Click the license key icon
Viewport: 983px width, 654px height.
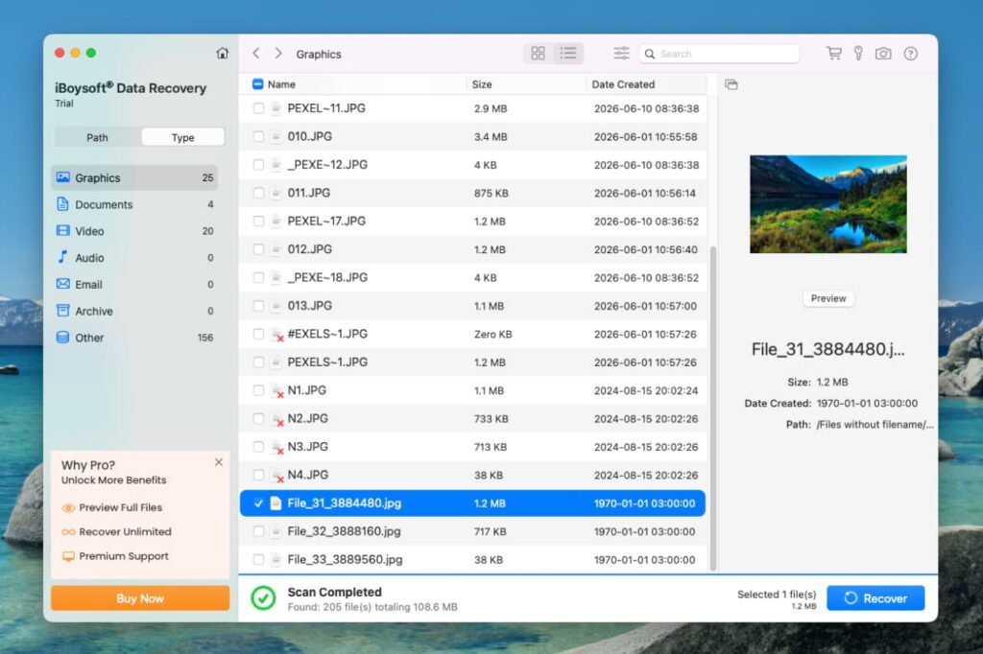[x=858, y=54]
